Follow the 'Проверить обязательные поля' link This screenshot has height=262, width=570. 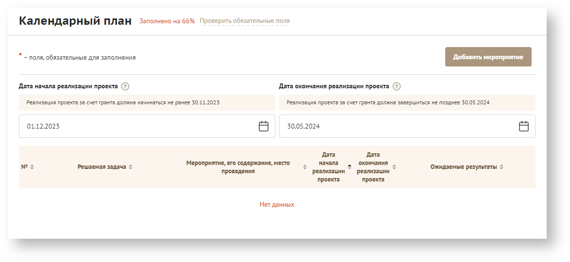(245, 21)
